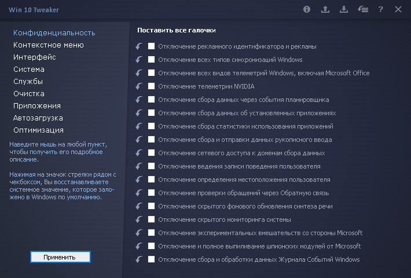This screenshot has height=278, width=411.
Task: Click the Применить button
Action: (60, 257)
